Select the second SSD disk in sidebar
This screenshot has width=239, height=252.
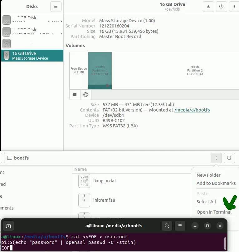[32, 32]
